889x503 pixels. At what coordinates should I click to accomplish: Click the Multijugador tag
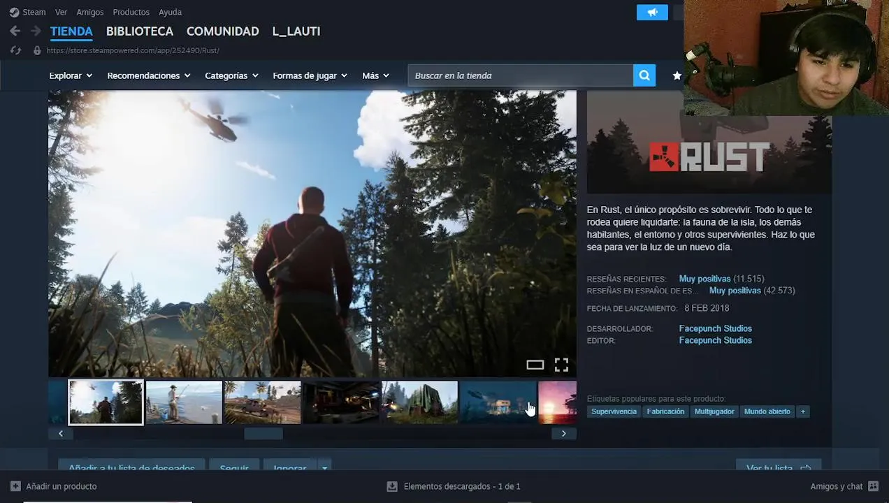(x=714, y=411)
